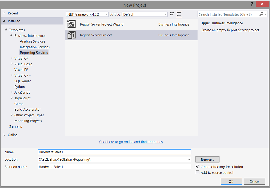
Task: Select Visual F# templates
Action: coord(21,70)
